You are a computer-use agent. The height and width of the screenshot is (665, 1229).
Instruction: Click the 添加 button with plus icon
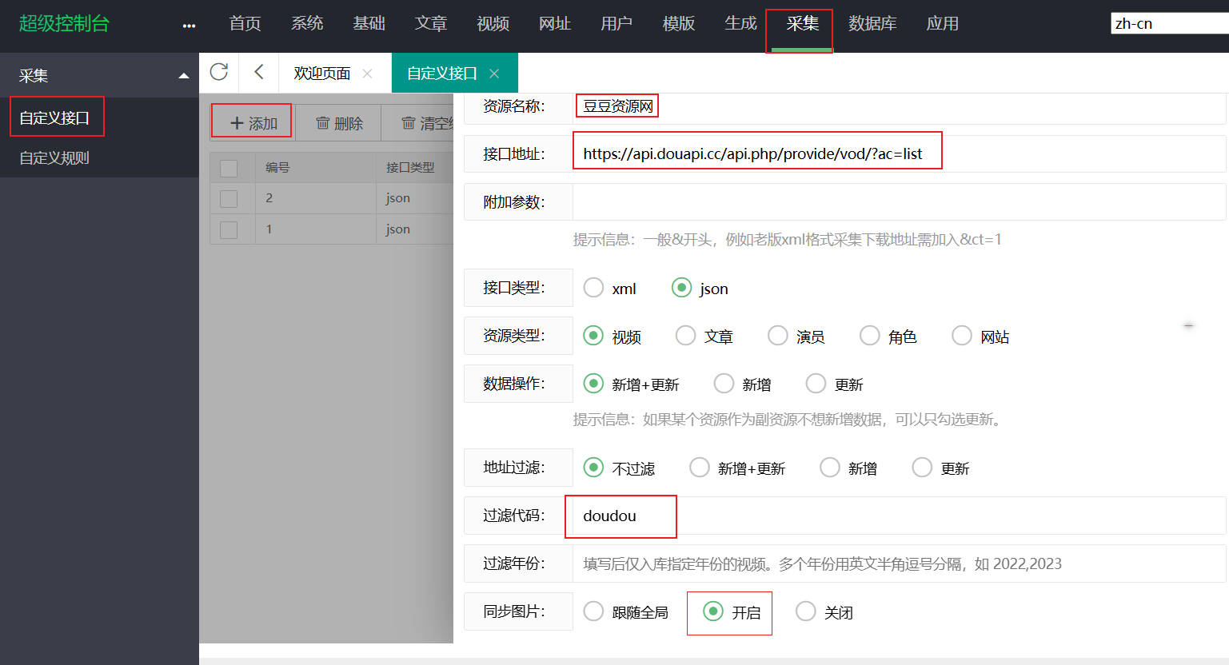coord(253,123)
